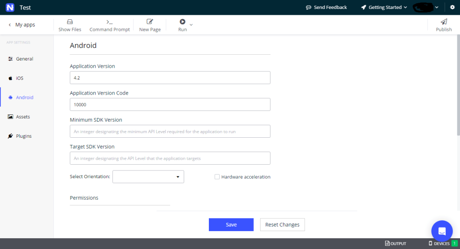460x249 pixels.
Task: Click the green connected devices count badge
Action: (455, 244)
